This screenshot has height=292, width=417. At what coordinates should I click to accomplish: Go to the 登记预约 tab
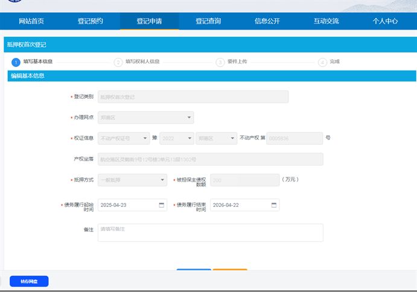[90, 21]
